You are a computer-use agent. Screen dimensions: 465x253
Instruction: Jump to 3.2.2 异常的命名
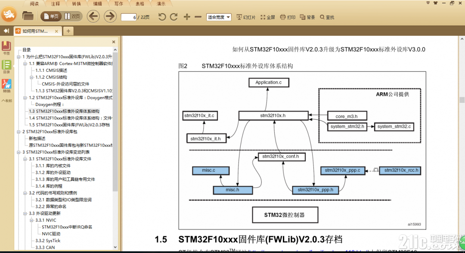(51, 207)
